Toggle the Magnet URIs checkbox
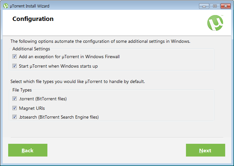The height and width of the screenshot is (166, 234). (x=14, y=108)
